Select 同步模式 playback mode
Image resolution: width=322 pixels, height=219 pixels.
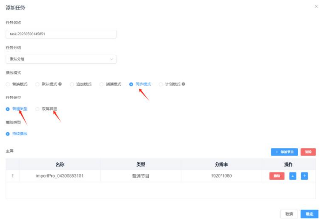coord(131,84)
